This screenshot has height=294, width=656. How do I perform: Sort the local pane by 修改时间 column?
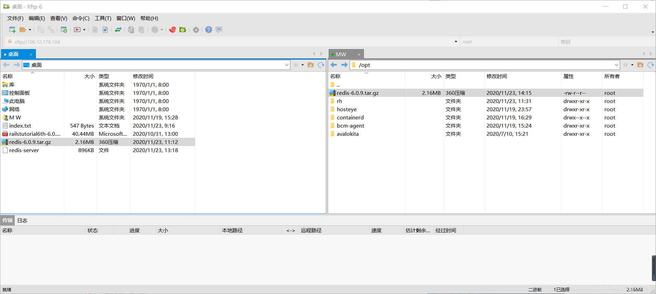point(163,76)
